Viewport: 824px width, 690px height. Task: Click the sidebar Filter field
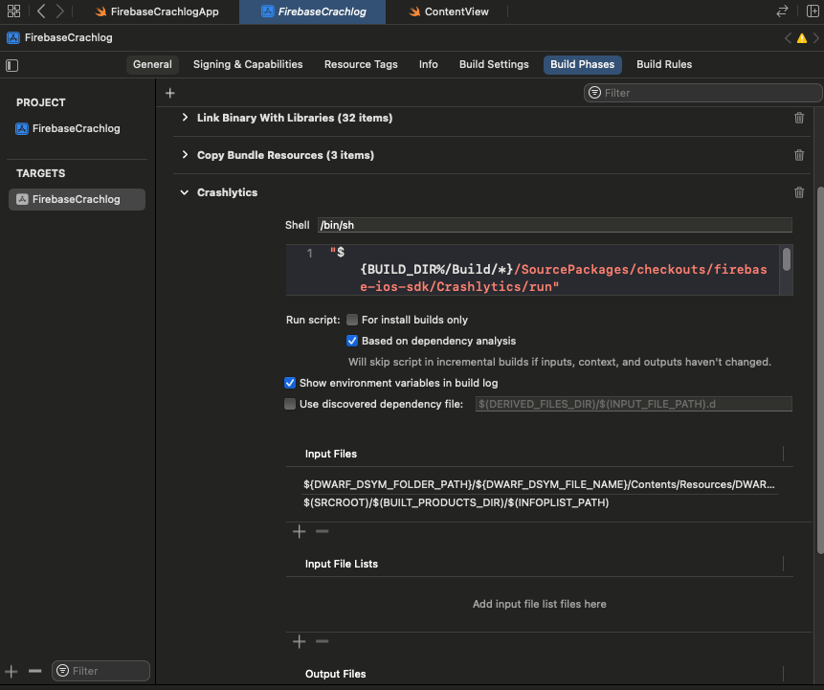click(x=100, y=671)
